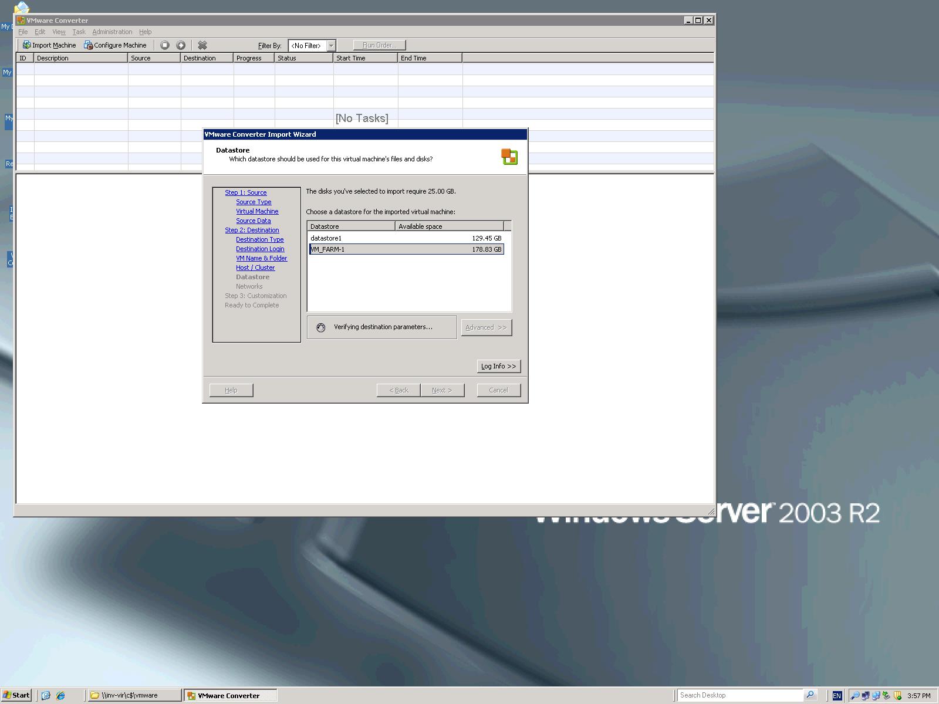Open the Administration menu
The width and height of the screenshot is (939, 704).
point(112,32)
